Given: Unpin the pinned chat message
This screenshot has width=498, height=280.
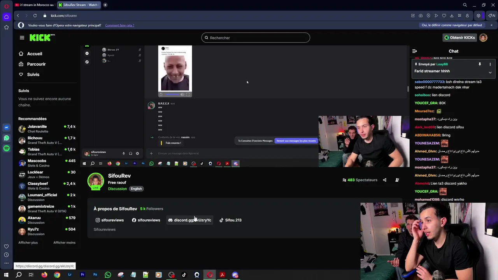Looking at the screenshot, I should (x=480, y=64).
